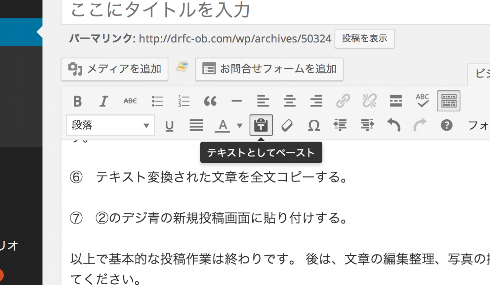Image resolution: width=490 pixels, height=285 pixels.
Task: Apply strikethrough formatting
Action: coord(130,101)
